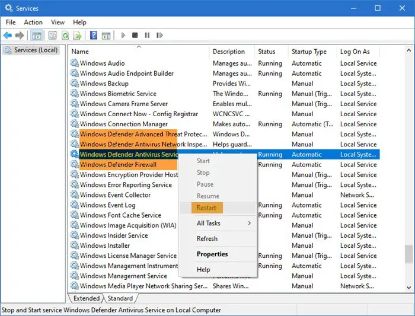
Task: Open the View menu
Action: point(58,23)
